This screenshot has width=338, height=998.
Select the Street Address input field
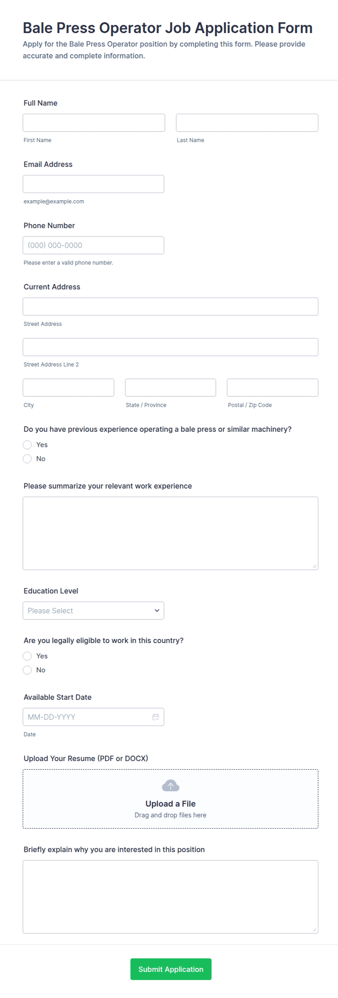click(170, 306)
